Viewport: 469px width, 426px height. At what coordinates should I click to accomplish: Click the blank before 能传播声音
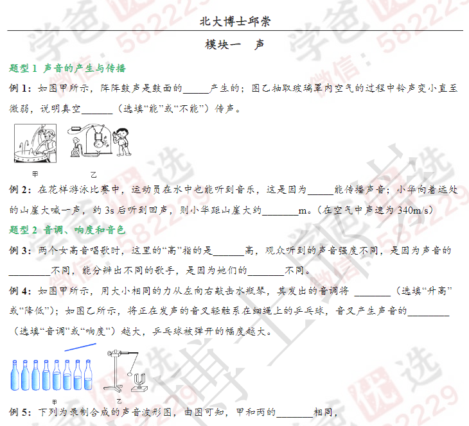coord(321,190)
